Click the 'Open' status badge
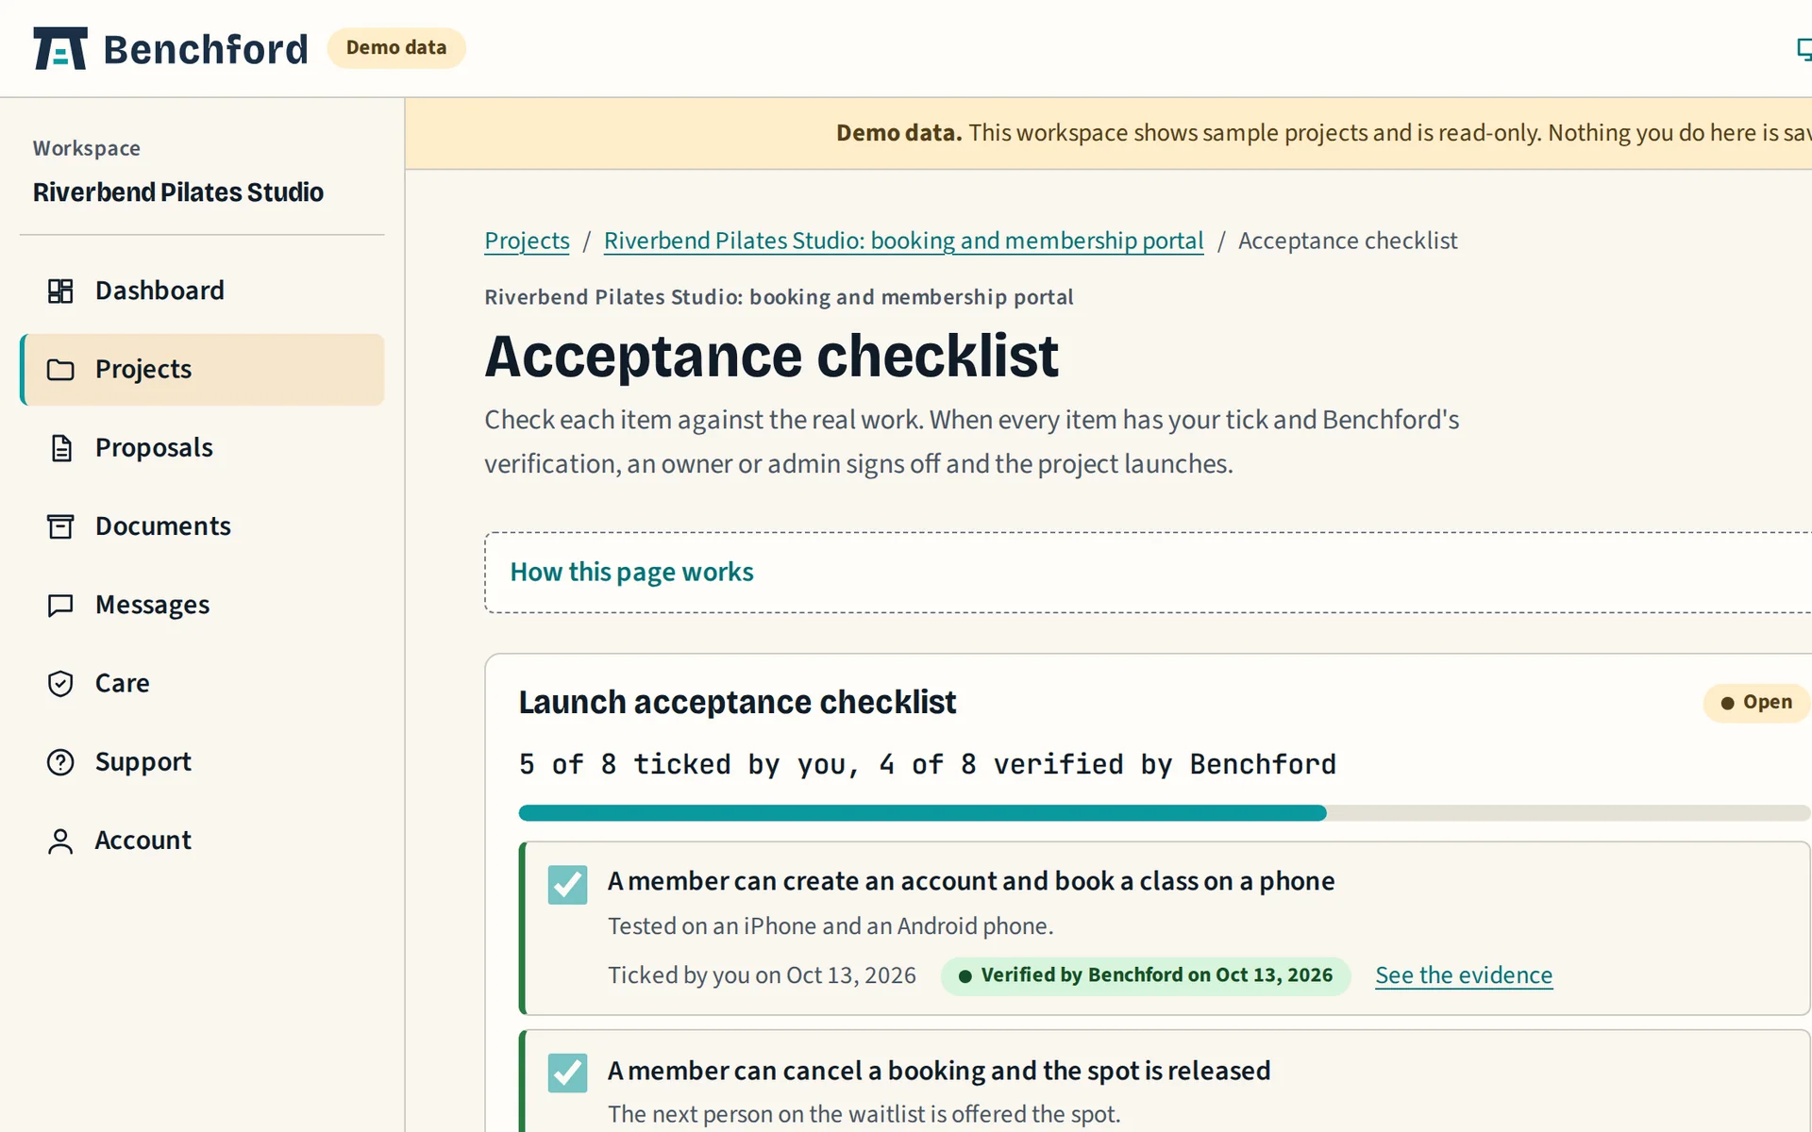The height and width of the screenshot is (1132, 1812). (1756, 703)
